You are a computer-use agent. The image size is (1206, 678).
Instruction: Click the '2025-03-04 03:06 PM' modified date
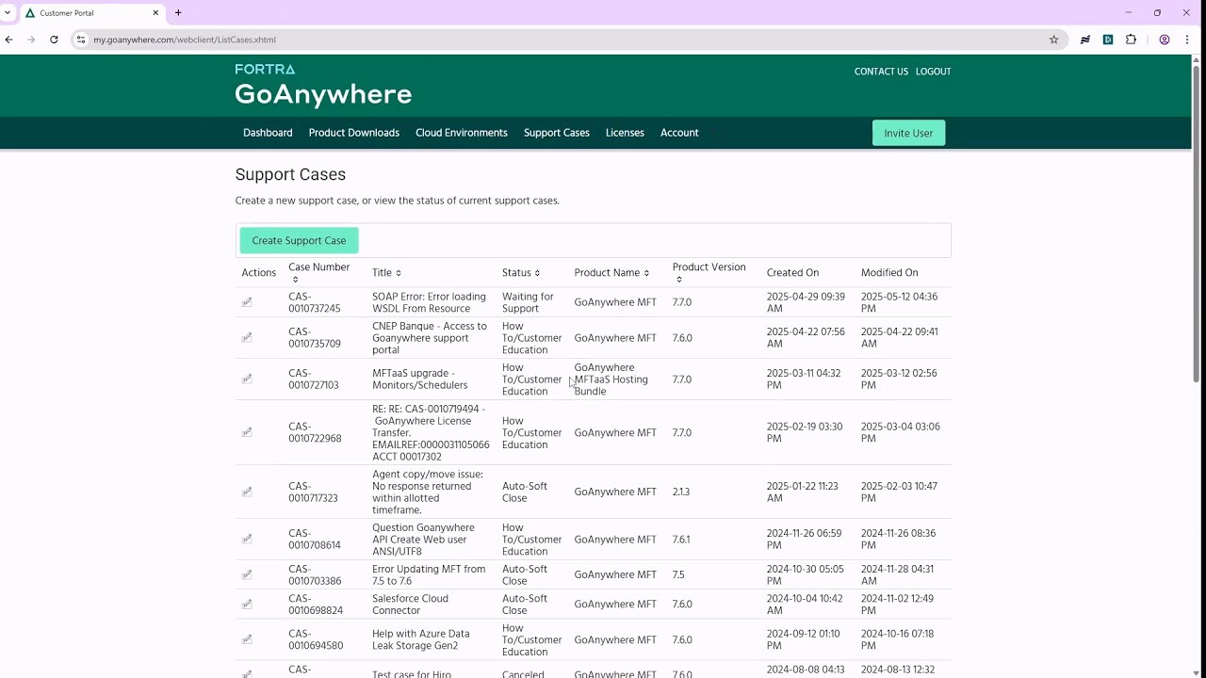click(900, 432)
